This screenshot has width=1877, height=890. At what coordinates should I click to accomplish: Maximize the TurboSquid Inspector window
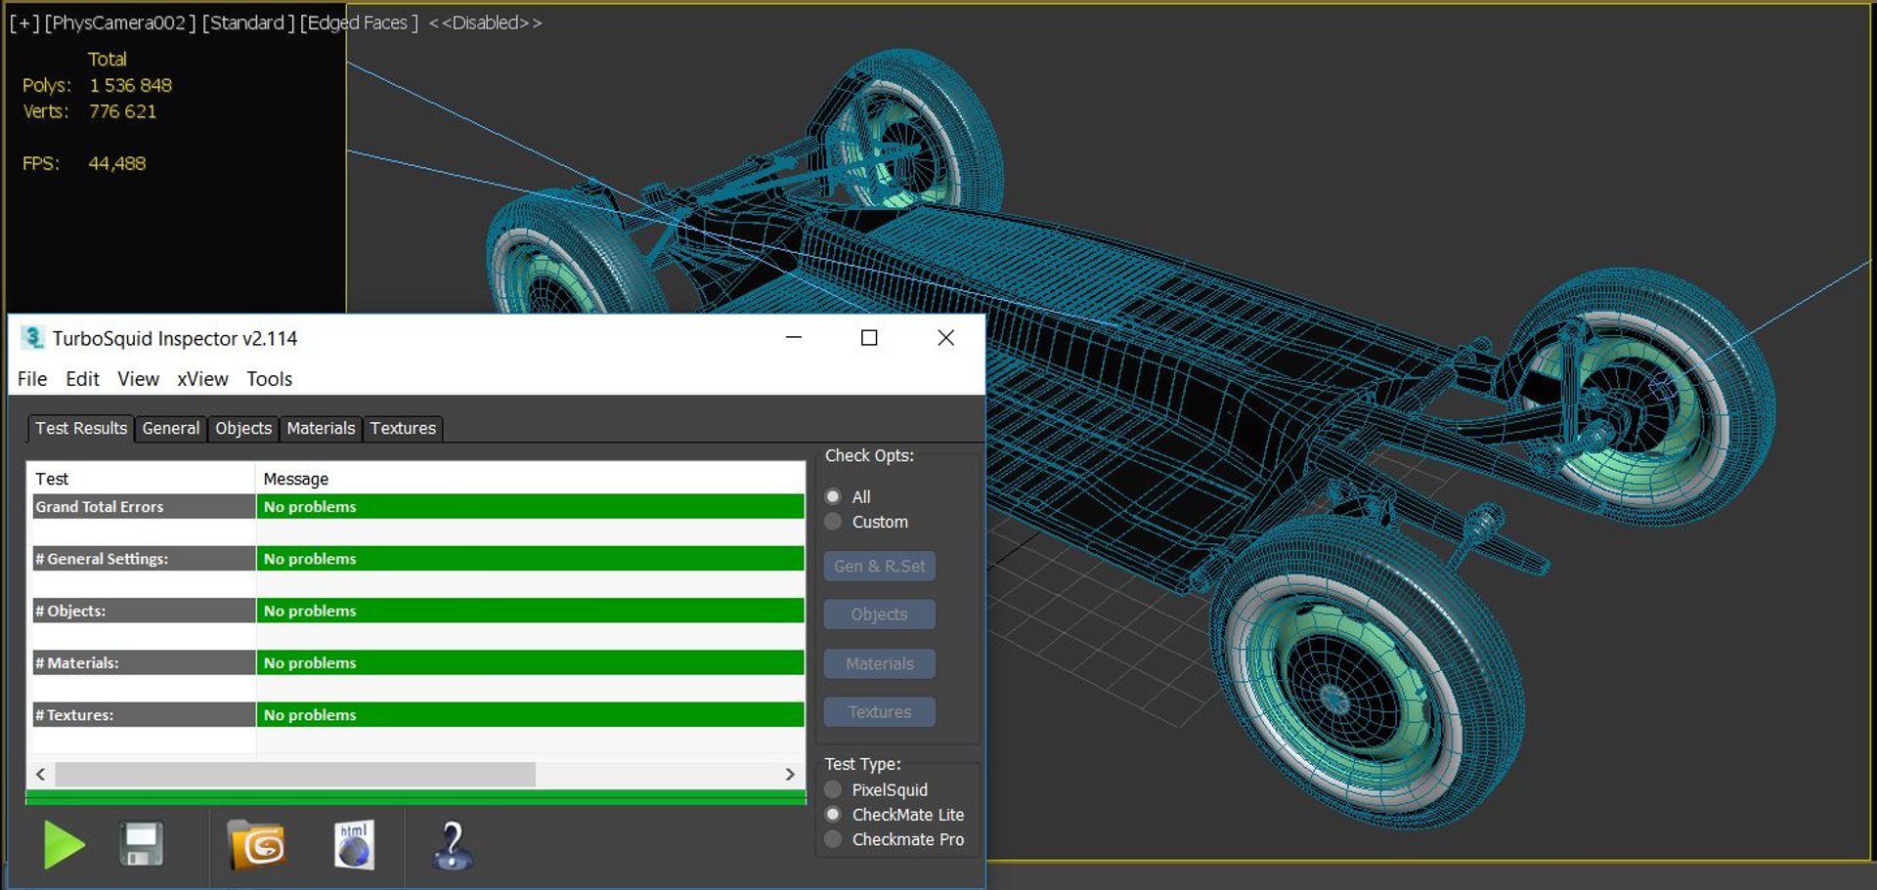pyautogui.click(x=869, y=337)
